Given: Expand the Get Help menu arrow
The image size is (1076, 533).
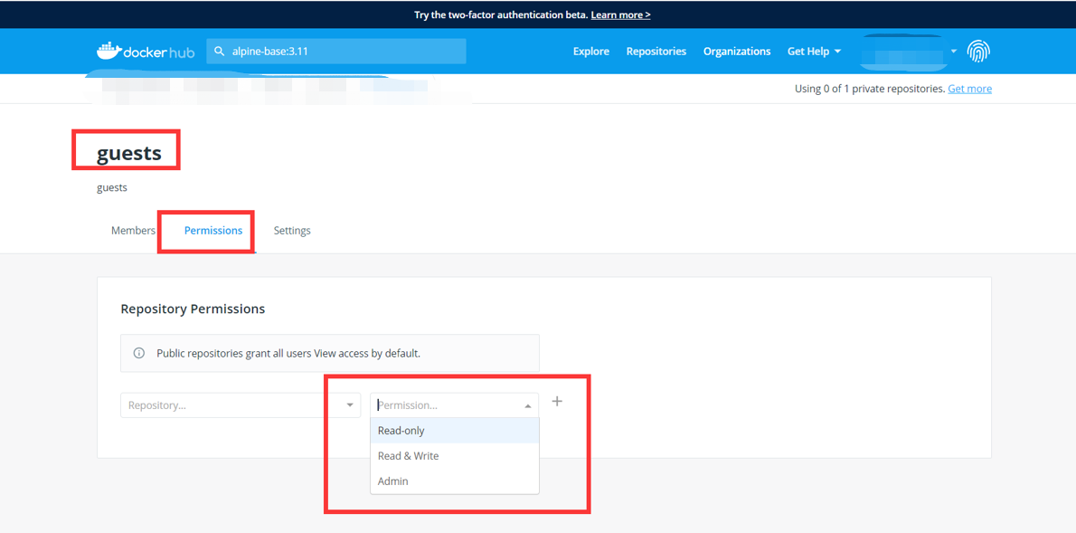Looking at the screenshot, I should [838, 52].
